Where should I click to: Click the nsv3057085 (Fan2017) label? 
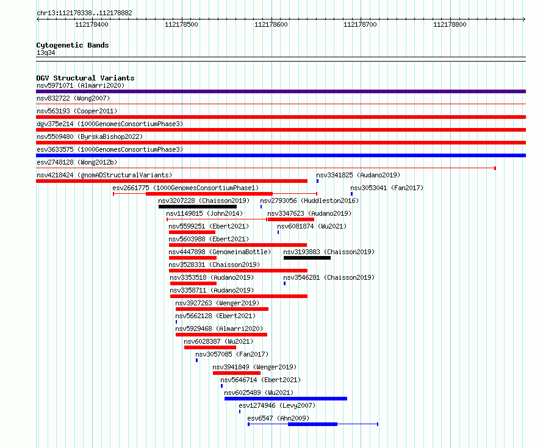coord(232,354)
